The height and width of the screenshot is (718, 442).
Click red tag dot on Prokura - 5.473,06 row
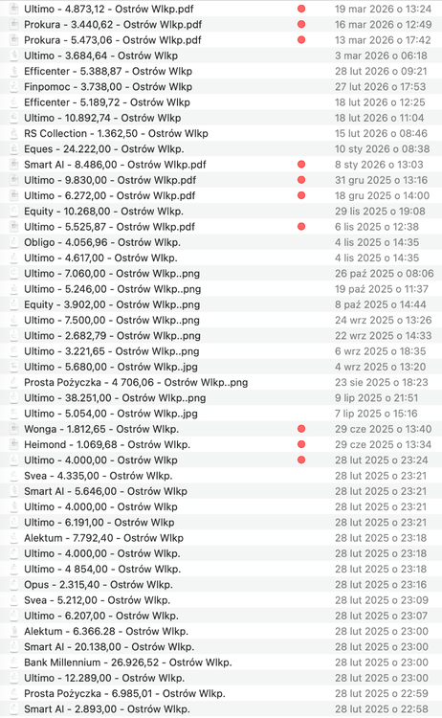(x=301, y=40)
